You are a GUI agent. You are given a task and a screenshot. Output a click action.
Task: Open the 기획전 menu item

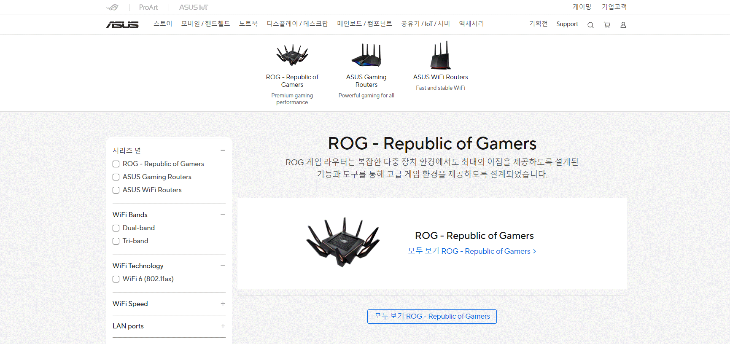coord(538,24)
